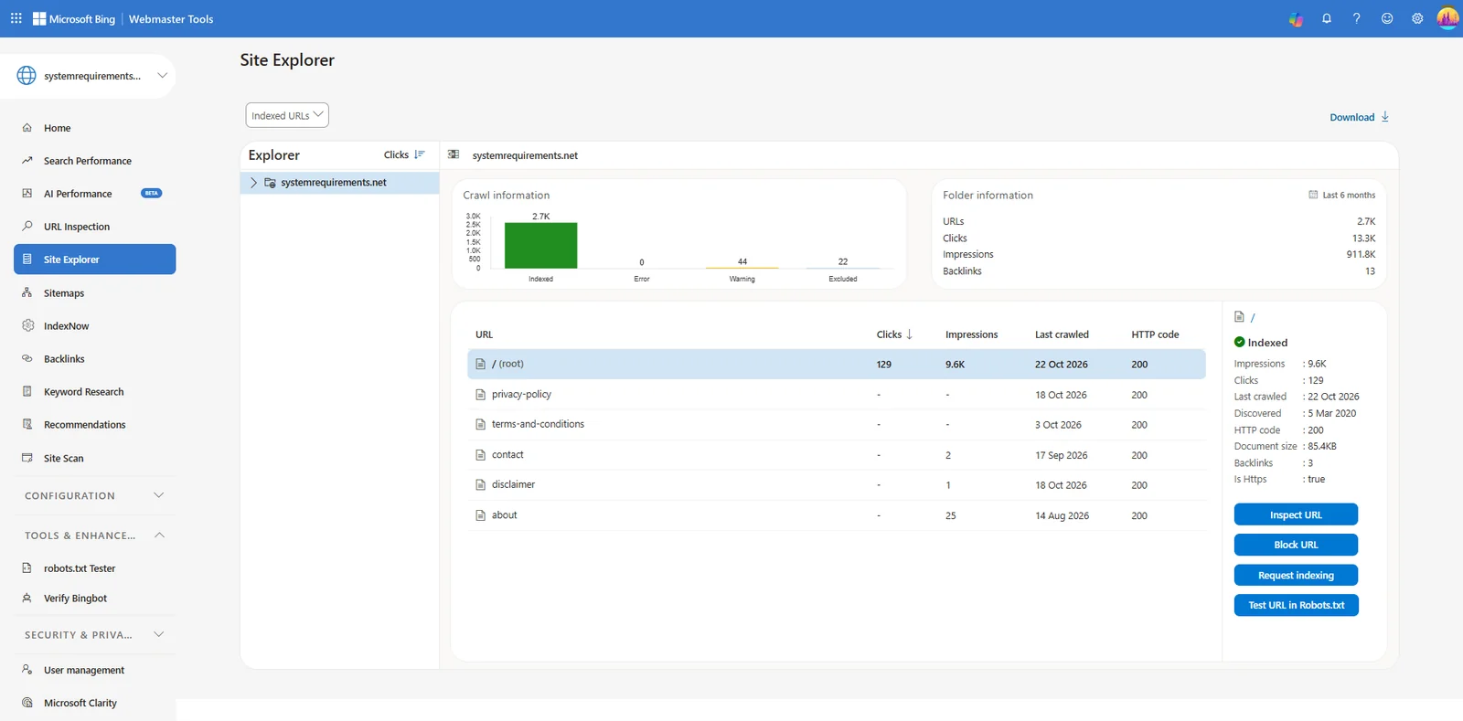Click the document icon in details panel
Screen dimensions: 1463x721
1239,317
